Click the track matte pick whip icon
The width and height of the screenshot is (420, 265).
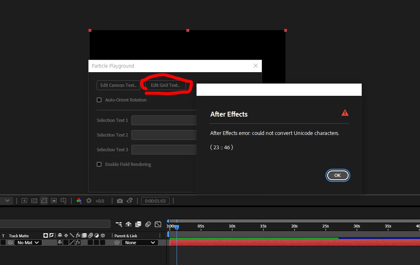[10, 243]
